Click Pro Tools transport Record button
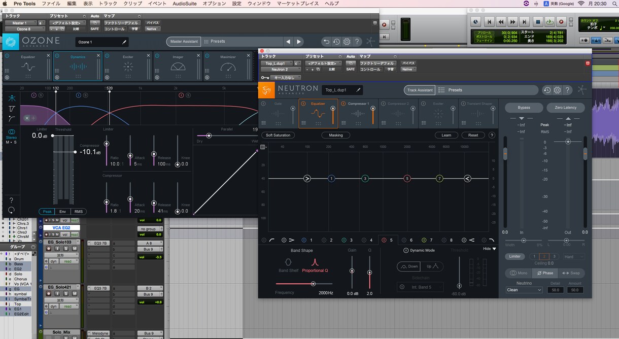The image size is (619, 339). click(x=562, y=22)
